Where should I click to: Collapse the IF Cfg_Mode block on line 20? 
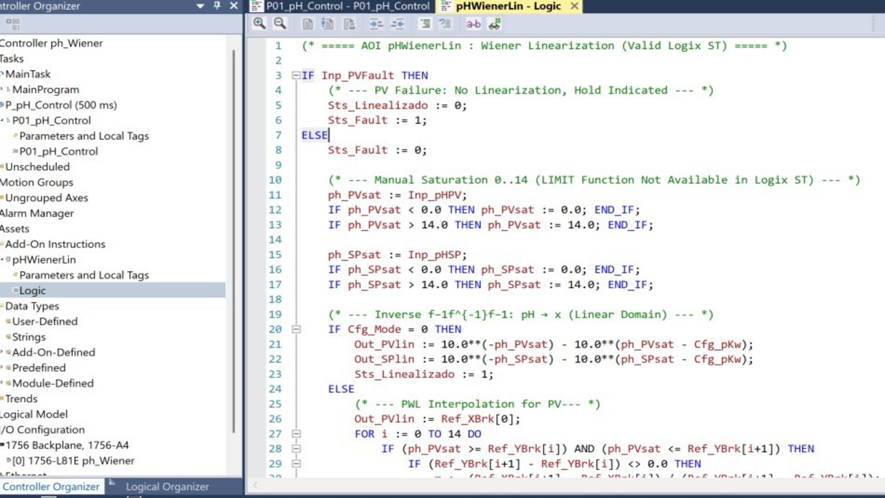pyautogui.click(x=296, y=329)
